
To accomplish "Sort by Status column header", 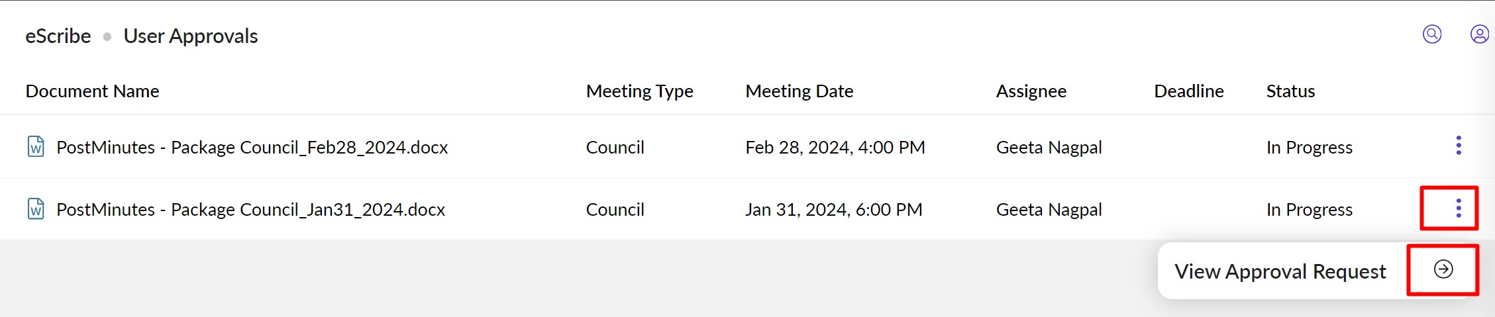I will pyautogui.click(x=1290, y=91).
